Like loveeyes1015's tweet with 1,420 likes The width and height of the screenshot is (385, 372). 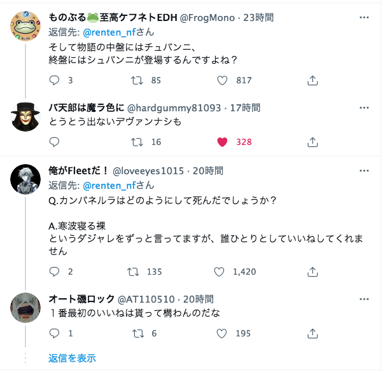click(x=220, y=272)
